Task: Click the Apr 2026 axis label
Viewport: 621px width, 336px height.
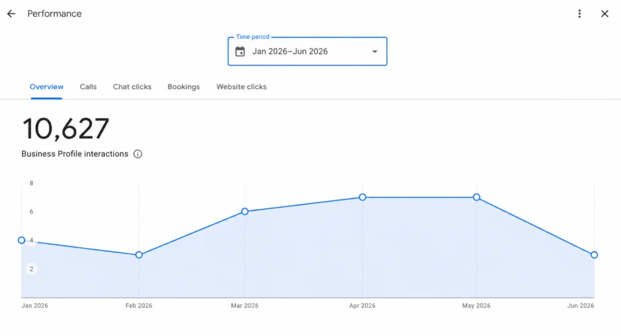Action: (362, 306)
